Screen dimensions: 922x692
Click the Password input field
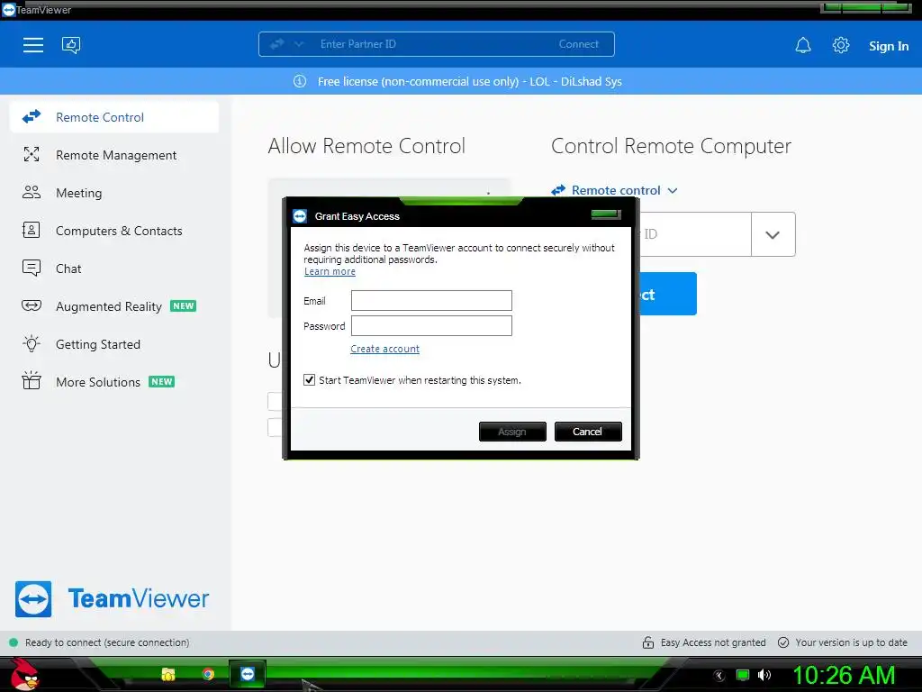[x=431, y=326]
